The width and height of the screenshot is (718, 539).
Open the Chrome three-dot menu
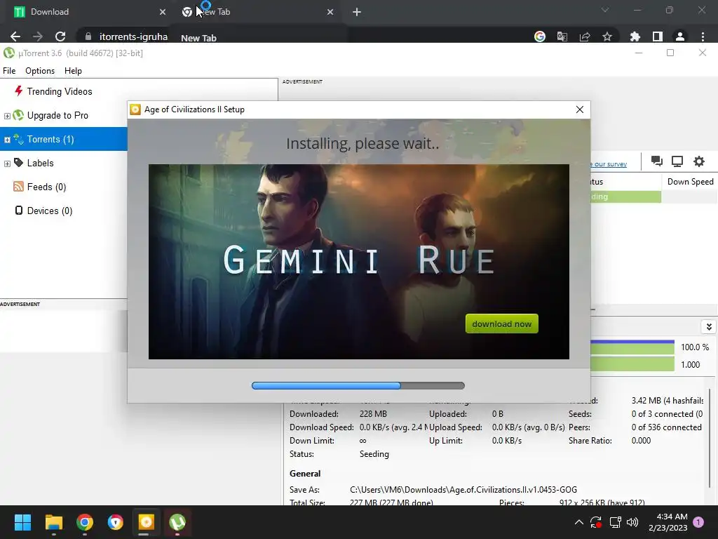703,36
